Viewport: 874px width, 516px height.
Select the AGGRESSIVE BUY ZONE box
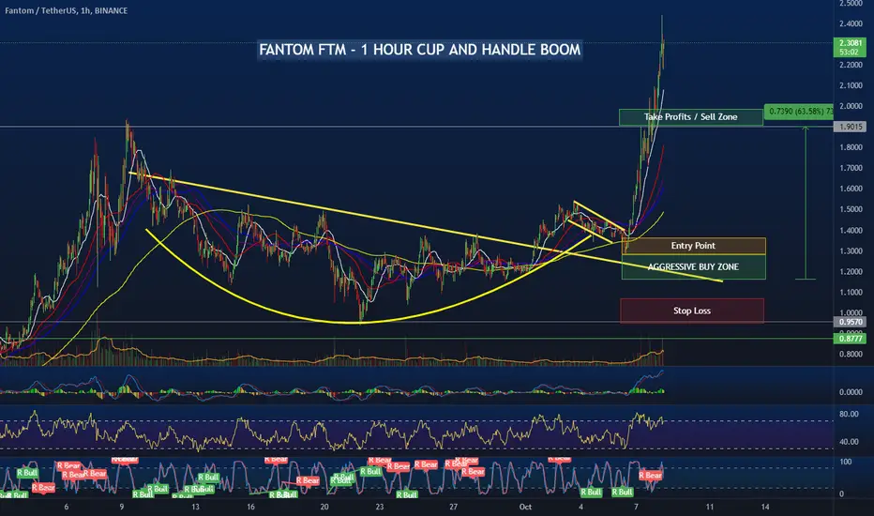[x=693, y=267]
